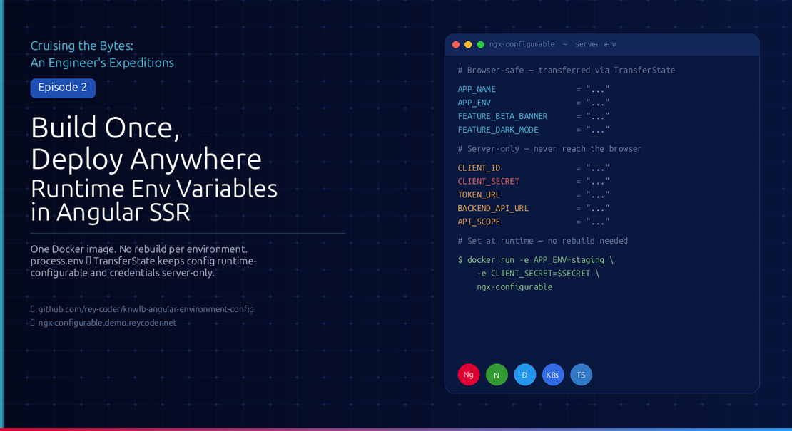Image resolution: width=792 pixels, height=431 pixels.
Task: Click the final 'ngx-configurable' command line
Action: [x=514, y=287]
